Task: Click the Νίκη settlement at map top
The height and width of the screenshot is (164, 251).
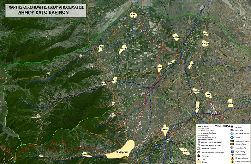Action: tap(133, 15)
